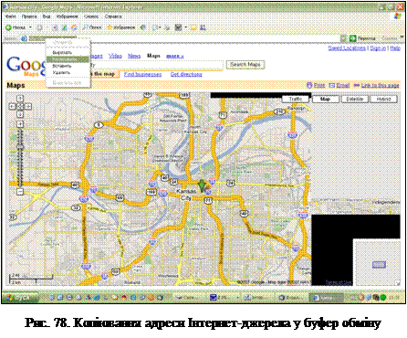Select the Hybrid view button
This screenshot has height=338, width=407.
383,99
